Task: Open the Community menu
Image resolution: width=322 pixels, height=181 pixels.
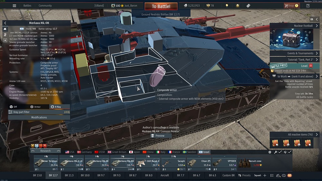Action: (45, 5)
